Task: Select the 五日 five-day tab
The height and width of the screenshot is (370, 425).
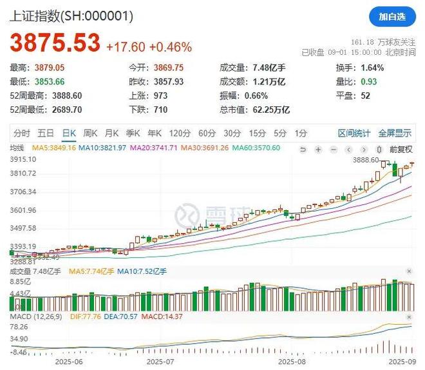Action: [x=46, y=133]
